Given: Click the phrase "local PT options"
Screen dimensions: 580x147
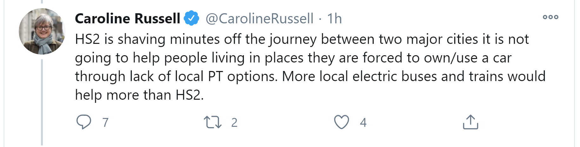Looking at the screenshot, I should 225,76.
